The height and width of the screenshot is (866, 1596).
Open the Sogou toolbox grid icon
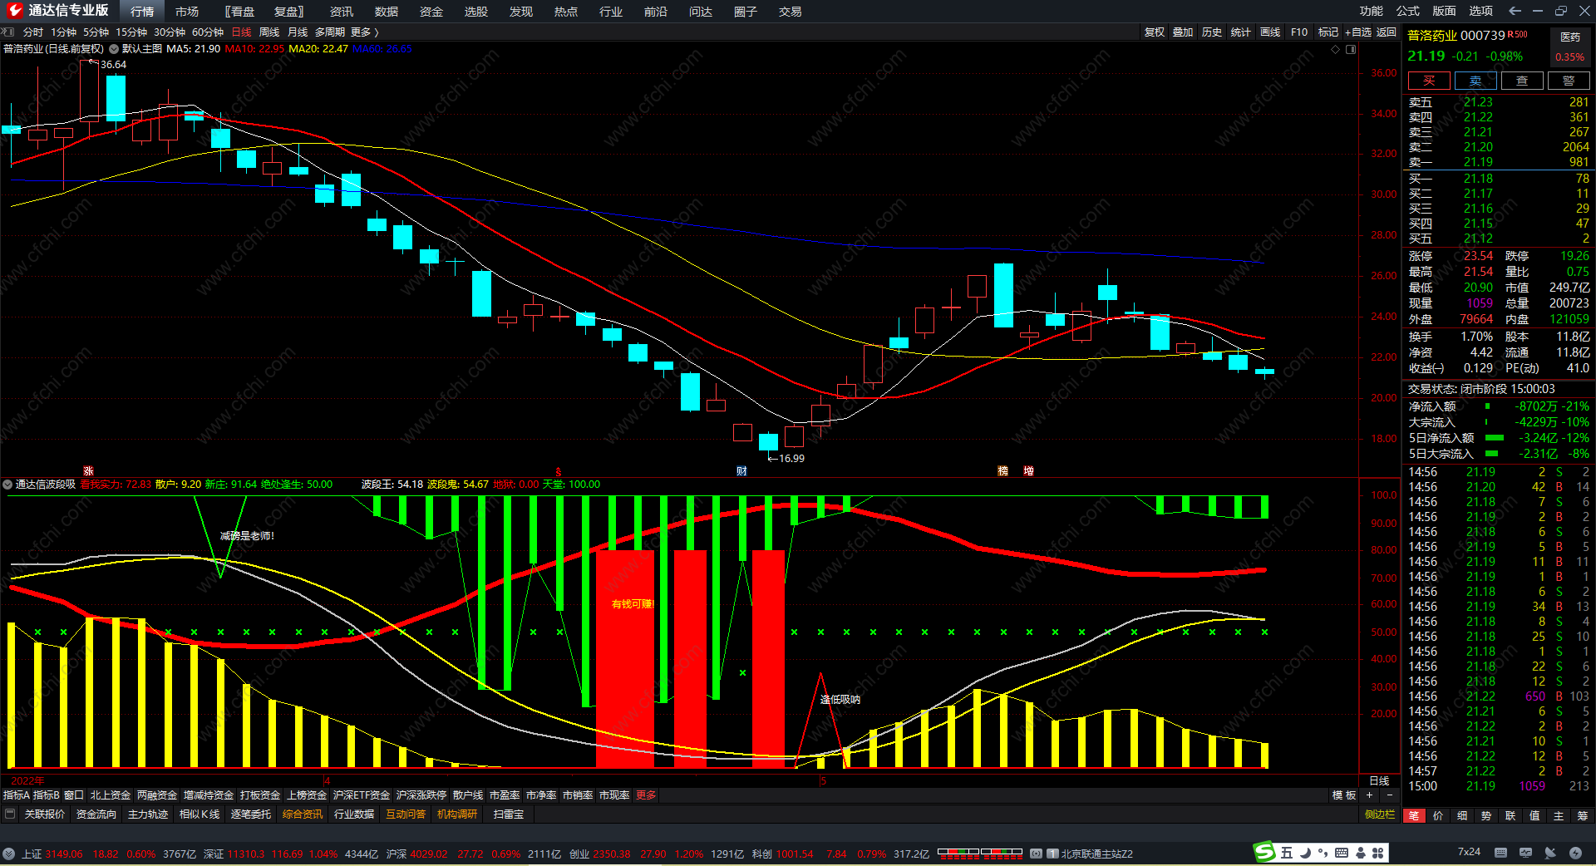tap(1377, 853)
